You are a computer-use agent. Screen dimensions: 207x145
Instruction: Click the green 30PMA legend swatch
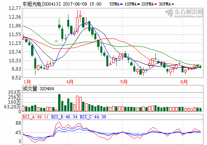click(x=173, y=4)
